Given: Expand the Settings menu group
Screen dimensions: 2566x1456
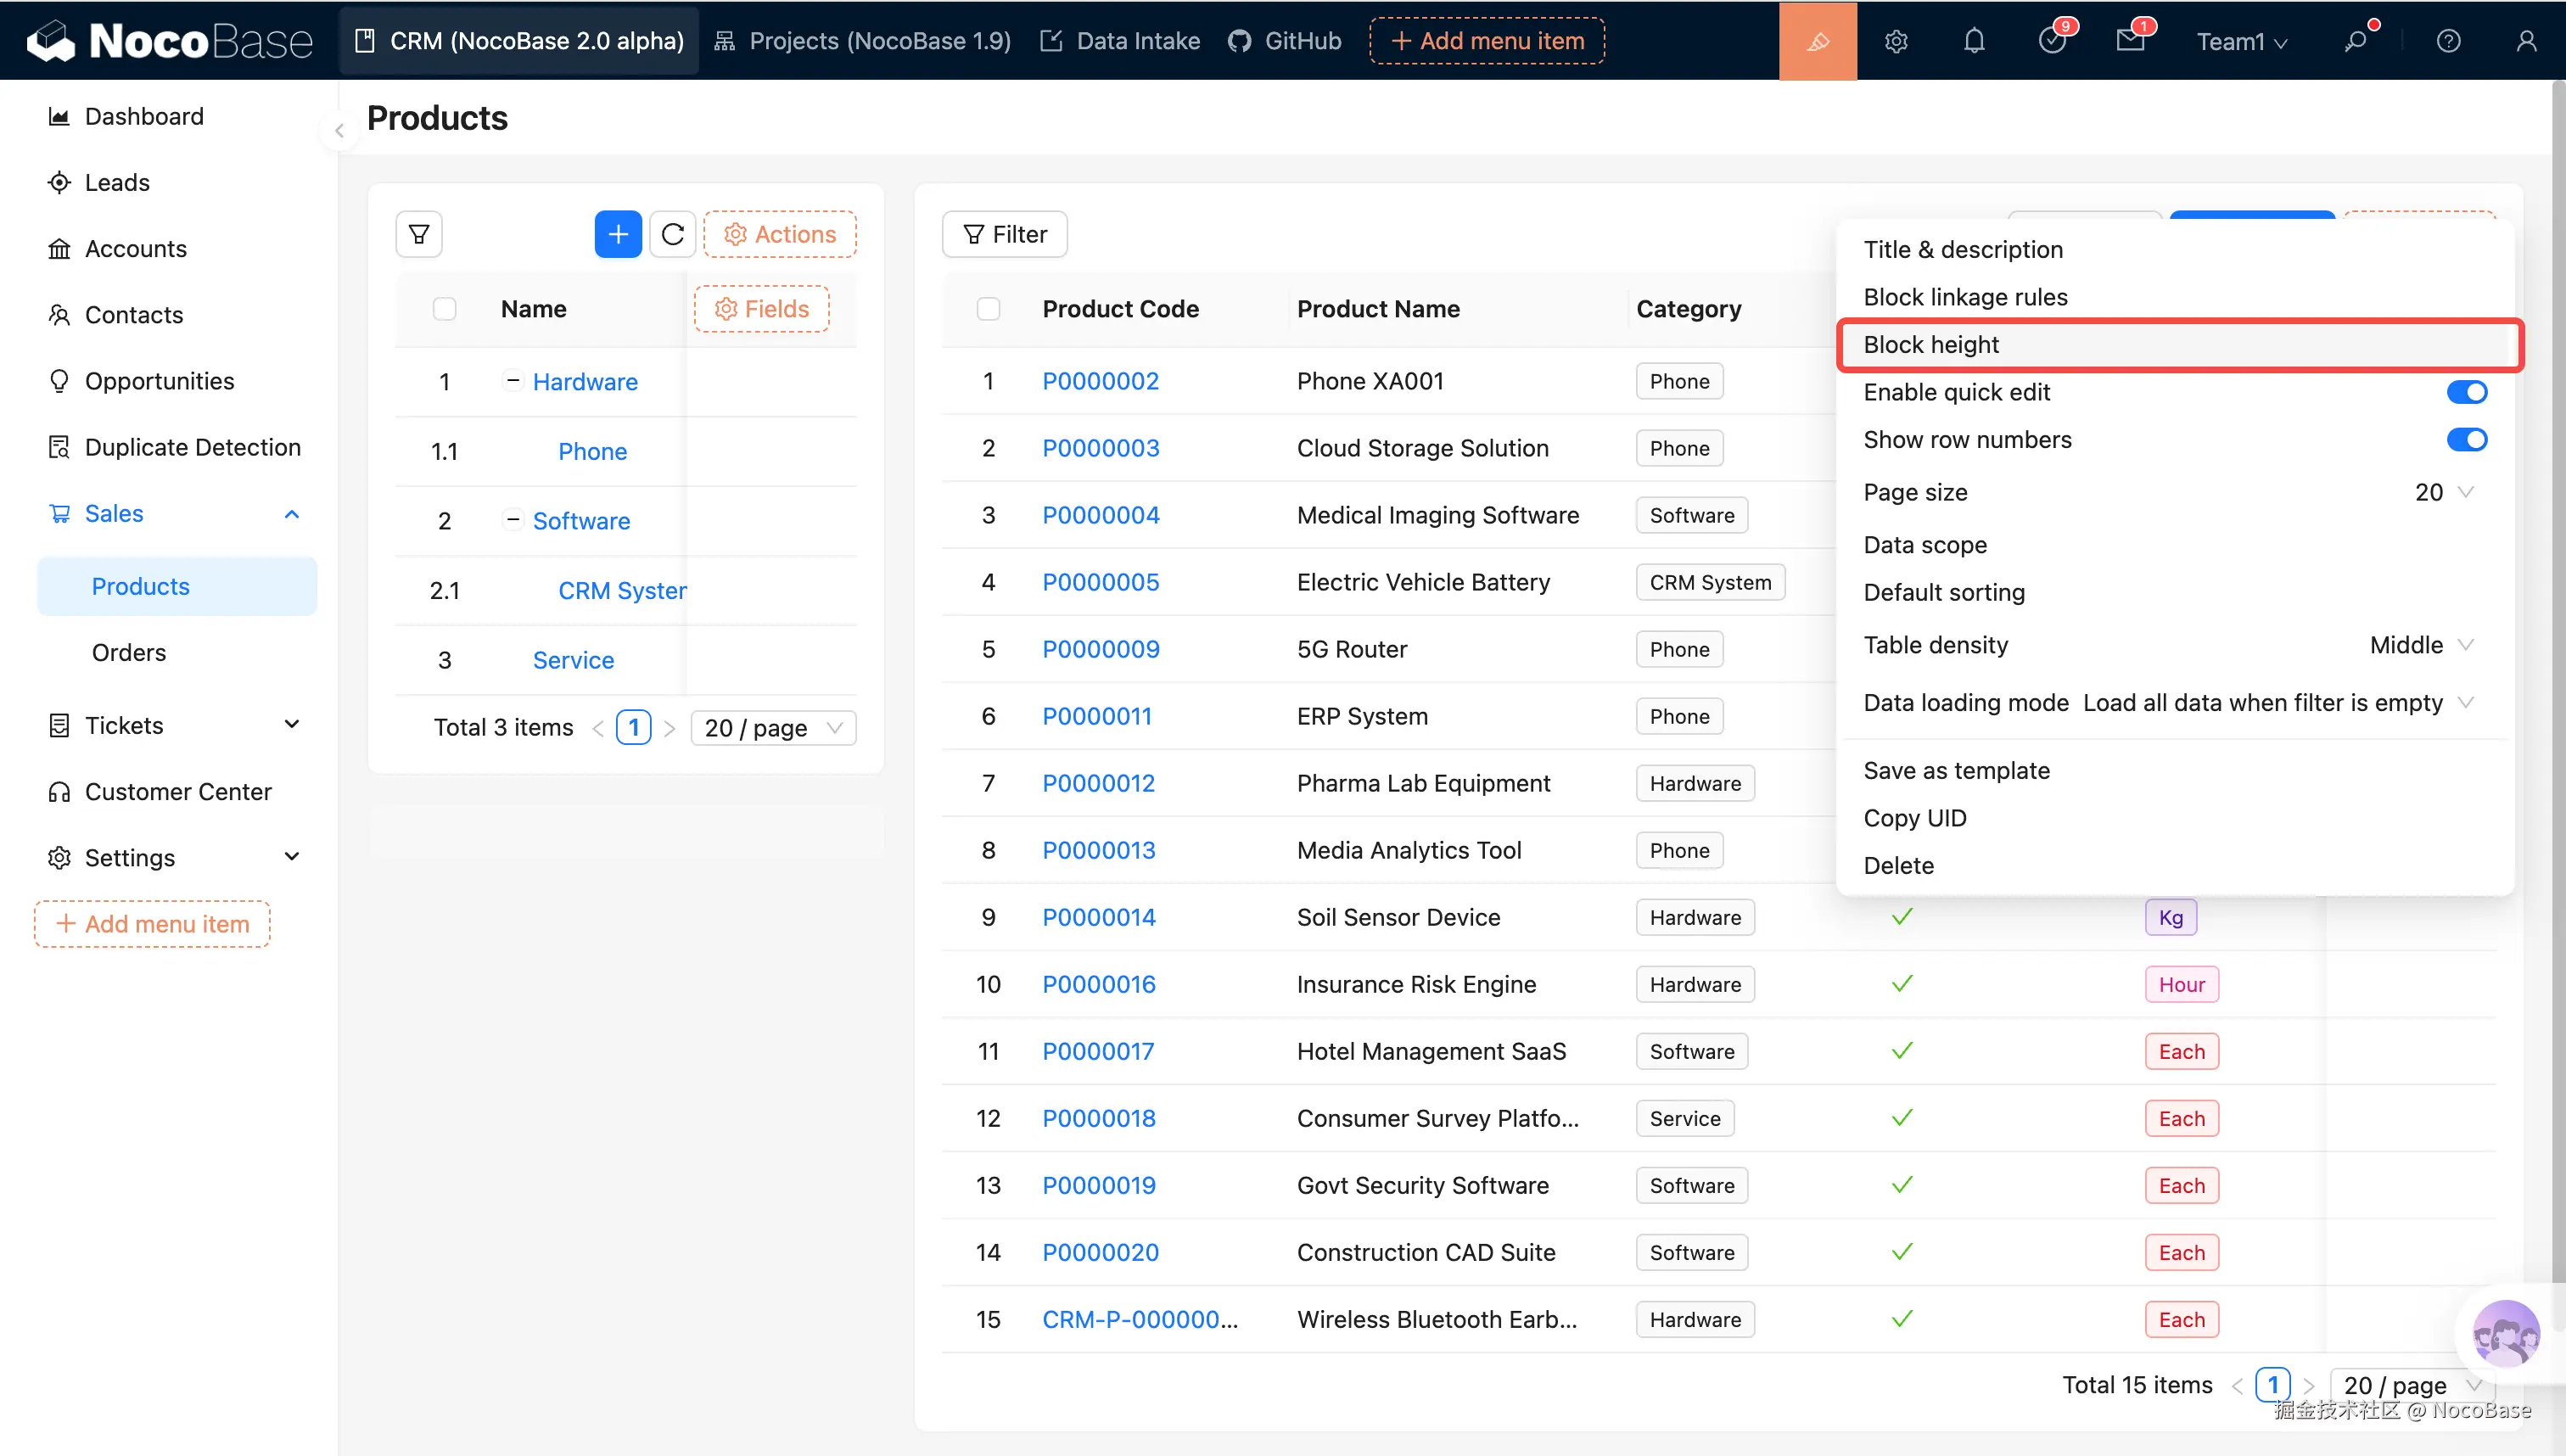Looking at the screenshot, I should click(292, 857).
